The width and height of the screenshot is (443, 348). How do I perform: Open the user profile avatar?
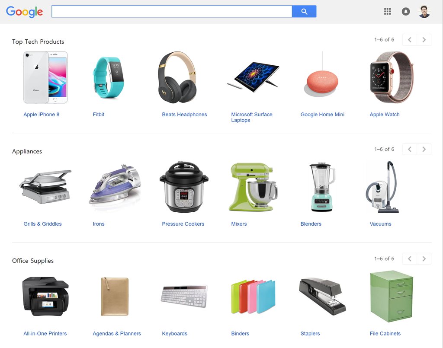point(424,12)
